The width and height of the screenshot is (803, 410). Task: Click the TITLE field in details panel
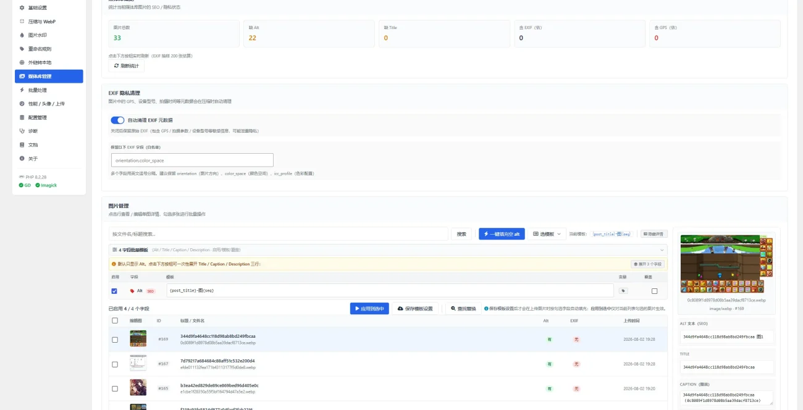point(726,367)
